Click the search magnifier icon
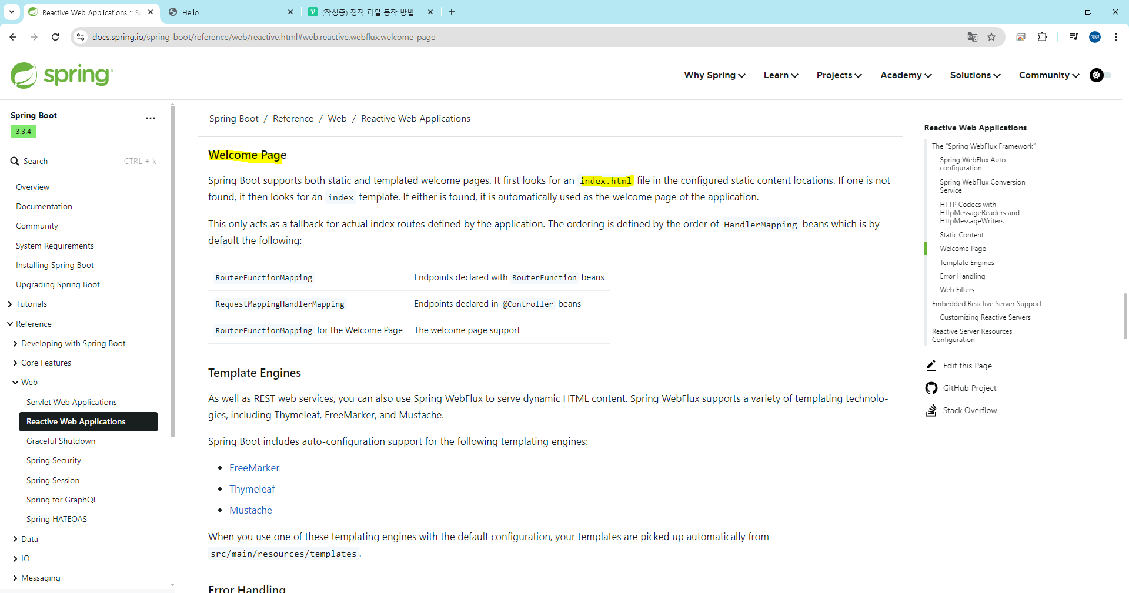Viewport: 1129px width, 593px height. pyautogui.click(x=15, y=161)
